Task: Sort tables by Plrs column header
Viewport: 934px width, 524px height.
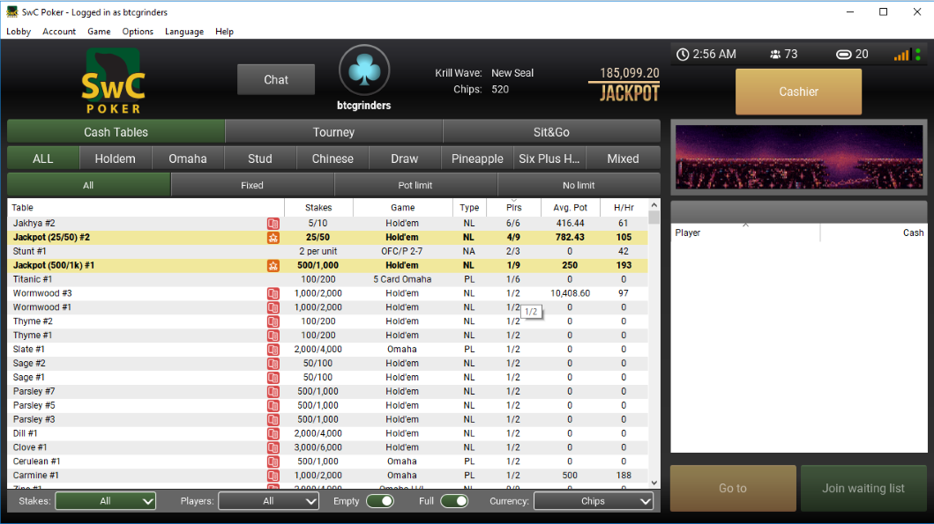Action: (x=513, y=208)
